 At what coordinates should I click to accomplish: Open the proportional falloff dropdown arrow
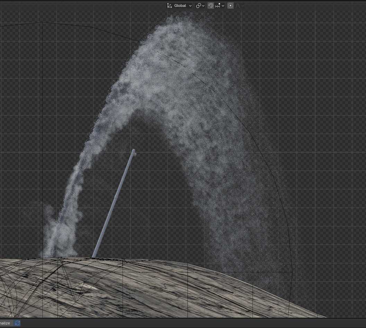243,6
